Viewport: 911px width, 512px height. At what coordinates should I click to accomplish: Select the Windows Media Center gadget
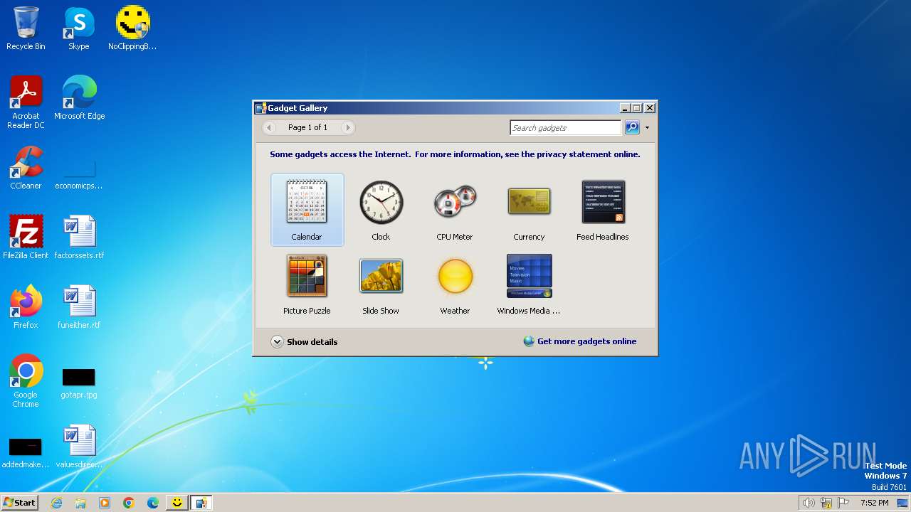pyautogui.click(x=529, y=284)
